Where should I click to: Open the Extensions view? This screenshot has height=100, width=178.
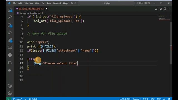pos(10,40)
